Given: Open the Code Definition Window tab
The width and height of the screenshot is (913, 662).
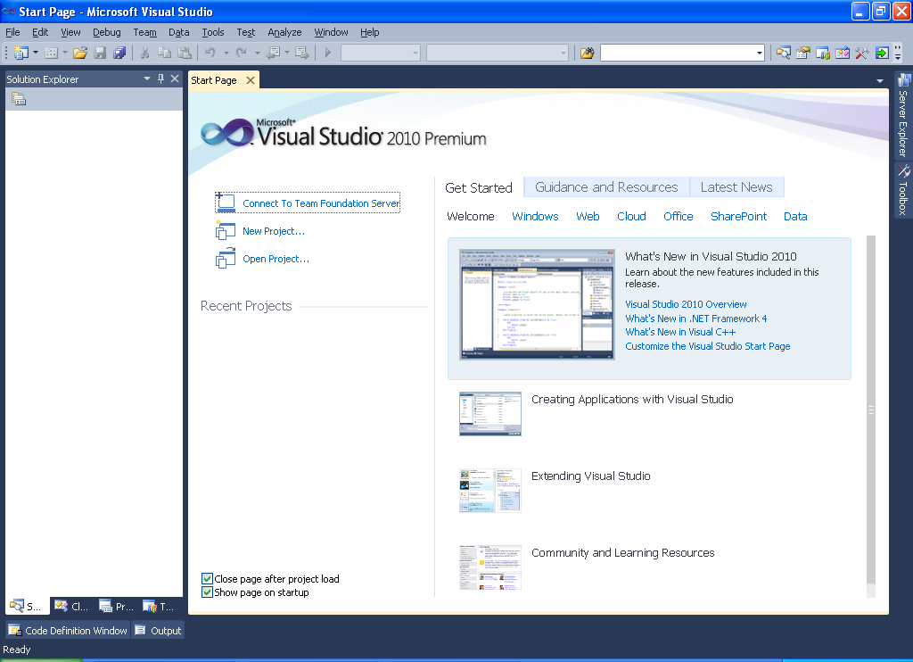Looking at the screenshot, I should click(x=68, y=630).
